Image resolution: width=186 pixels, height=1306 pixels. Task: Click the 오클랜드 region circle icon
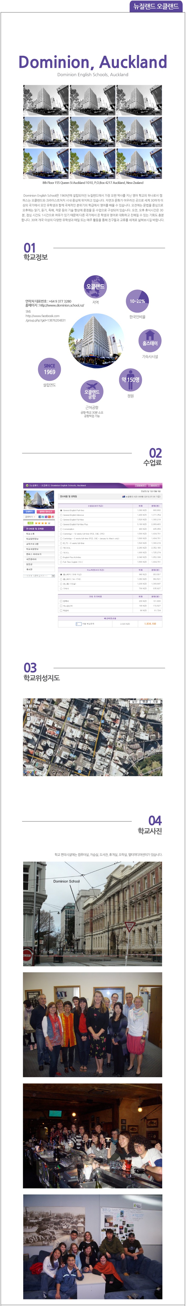[95, 286]
